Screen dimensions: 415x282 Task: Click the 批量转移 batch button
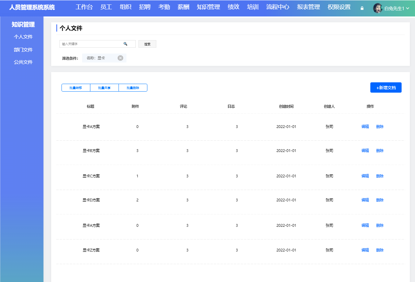tap(76, 87)
